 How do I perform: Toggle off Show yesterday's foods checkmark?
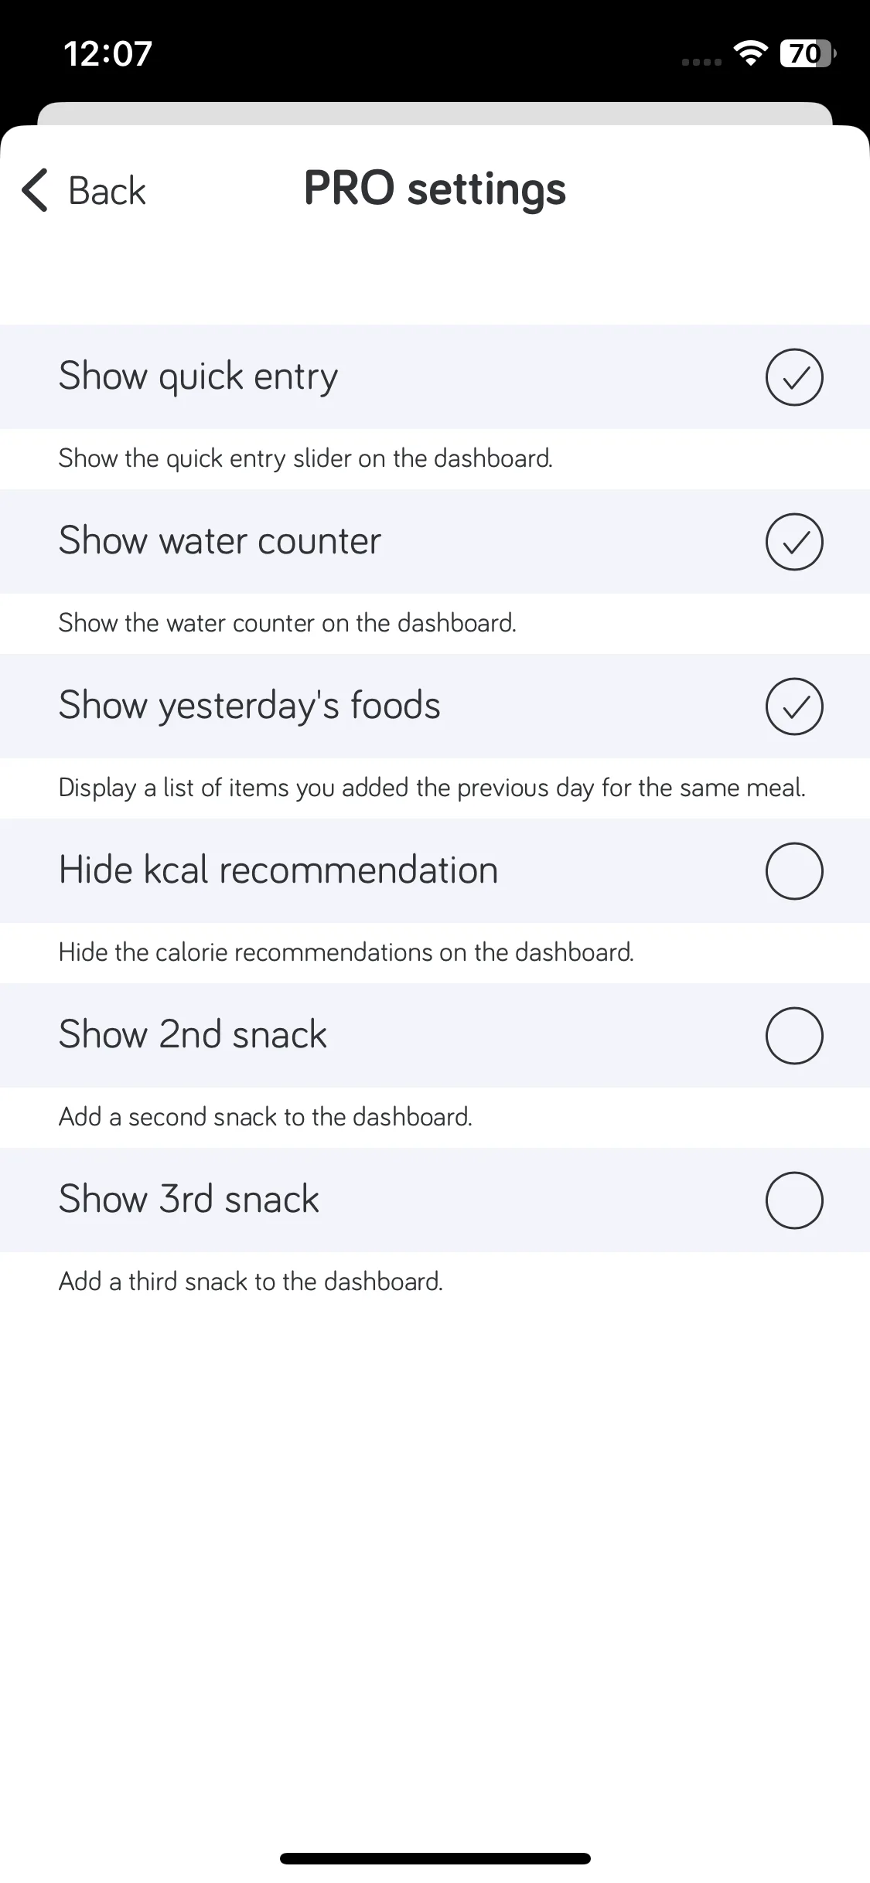(794, 707)
